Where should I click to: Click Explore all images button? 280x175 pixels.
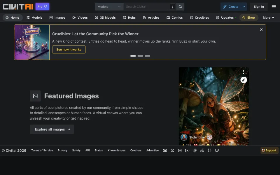coord(52,129)
